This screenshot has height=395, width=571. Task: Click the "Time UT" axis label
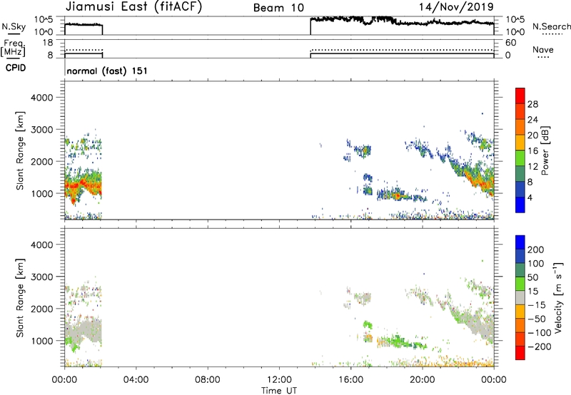pyautogui.click(x=279, y=391)
